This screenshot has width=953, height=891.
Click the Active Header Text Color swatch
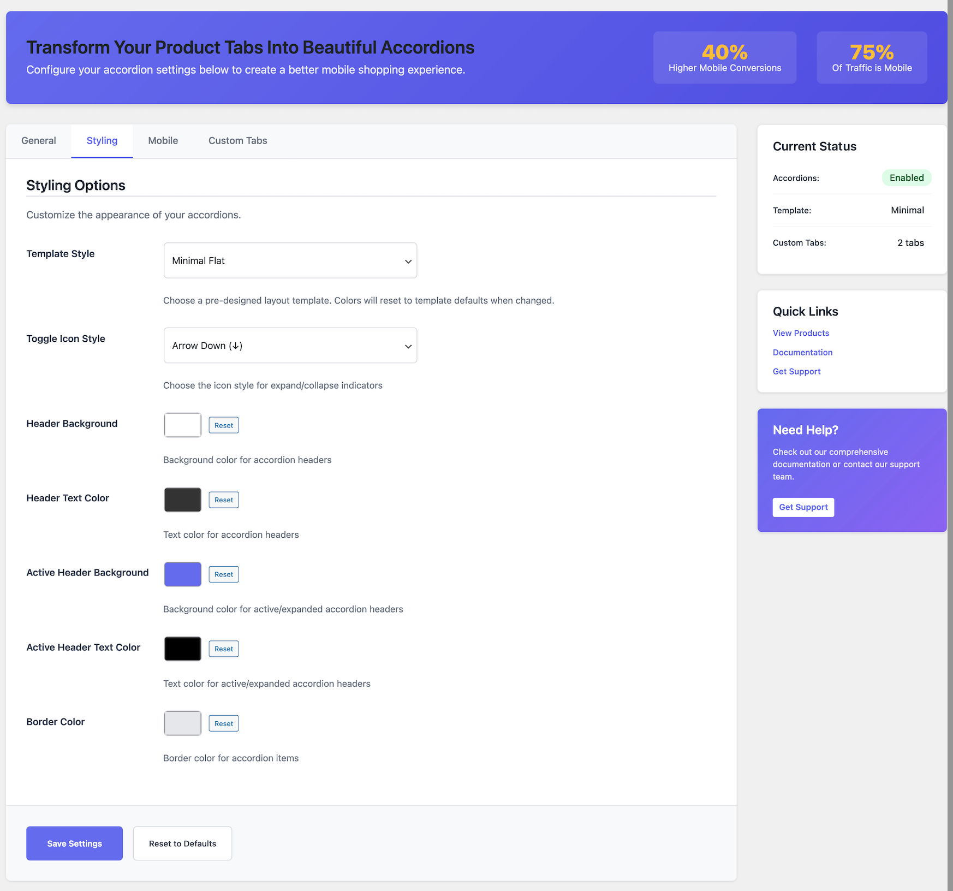[x=183, y=649]
